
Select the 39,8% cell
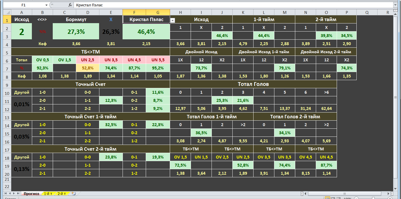click(x=327, y=36)
